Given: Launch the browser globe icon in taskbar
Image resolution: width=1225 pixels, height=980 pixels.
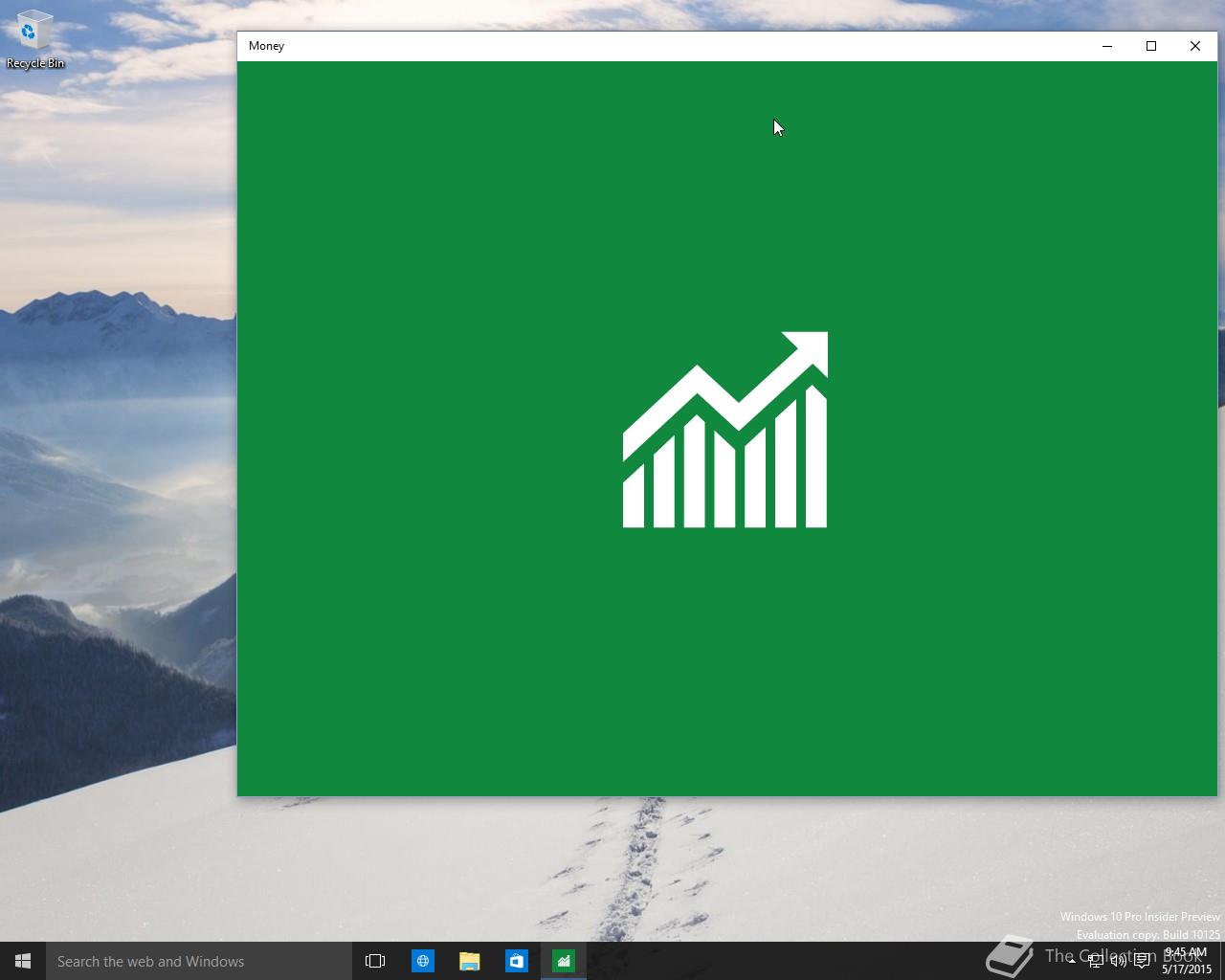Looking at the screenshot, I should [x=422, y=961].
